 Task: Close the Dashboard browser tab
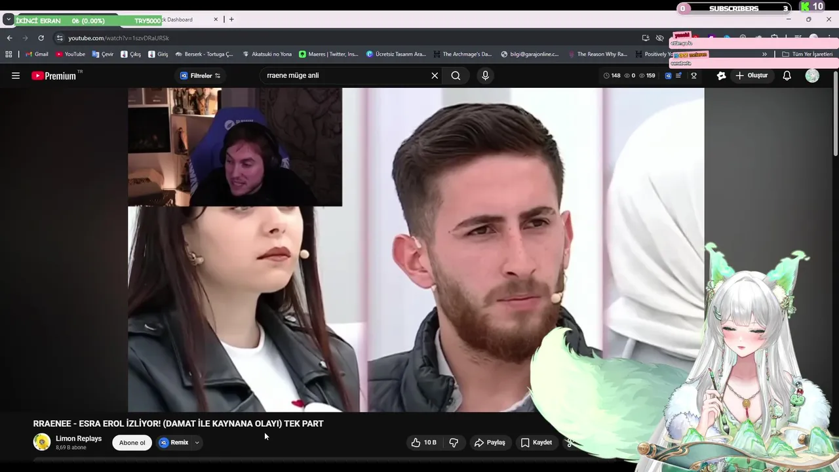216,19
